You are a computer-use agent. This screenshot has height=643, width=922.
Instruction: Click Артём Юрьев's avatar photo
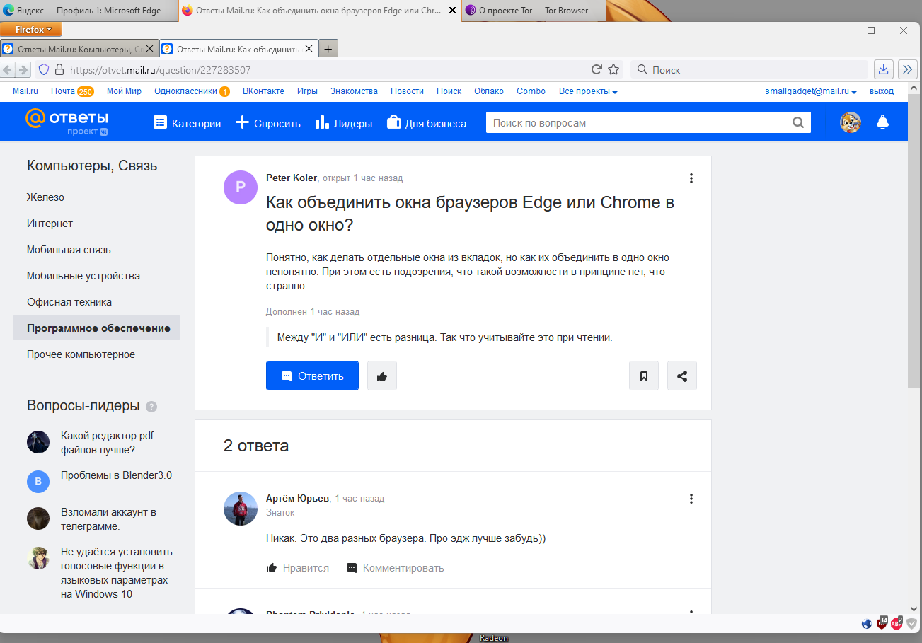point(241,509)
